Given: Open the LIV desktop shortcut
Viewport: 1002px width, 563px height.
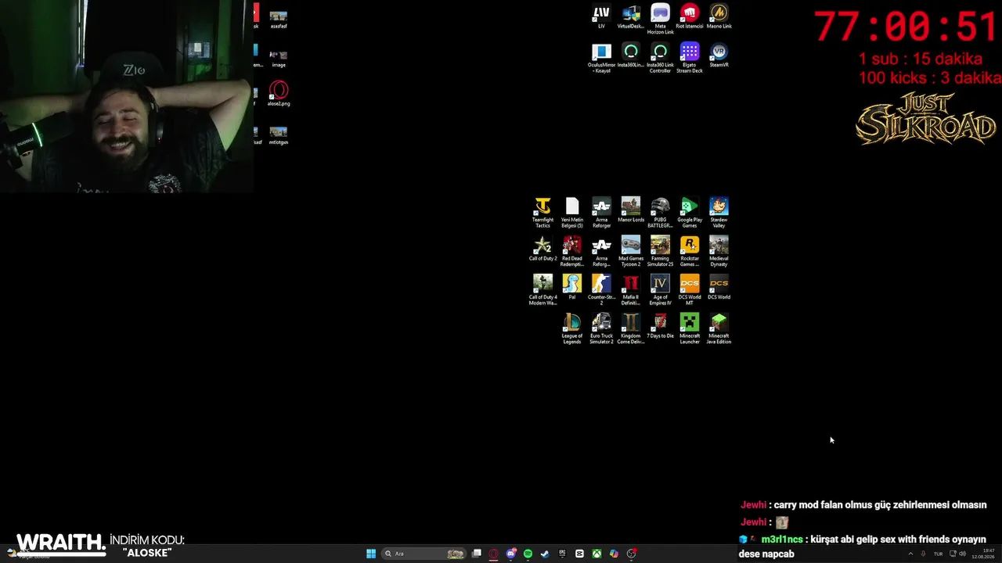Looking at the screenshot, I should 601,17.
